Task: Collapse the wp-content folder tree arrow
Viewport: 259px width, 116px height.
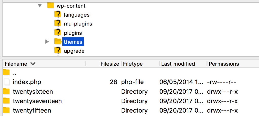Action: coord(40,6)
